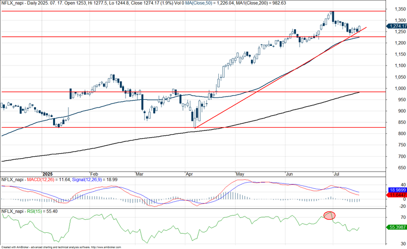Click the amibroker.com link in the footer
This screenshot has height=249, width=407.
coord(106,247)
